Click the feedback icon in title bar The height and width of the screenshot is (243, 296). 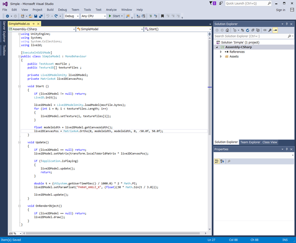pos(221,3)
